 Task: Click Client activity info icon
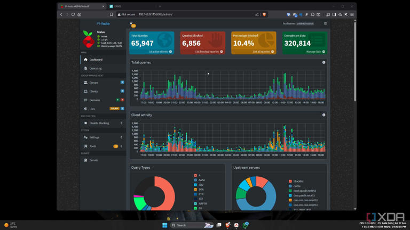[x=324, y=115]
